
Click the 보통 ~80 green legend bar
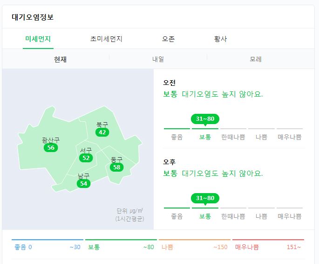pyautogui.click(x=121, y=245)
